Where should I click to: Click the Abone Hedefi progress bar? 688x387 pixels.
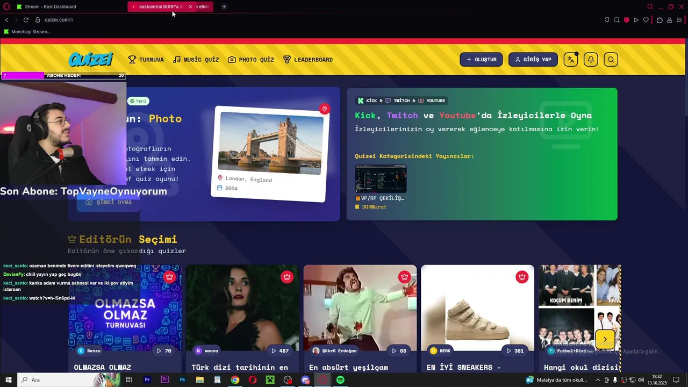tap(64, 76)
